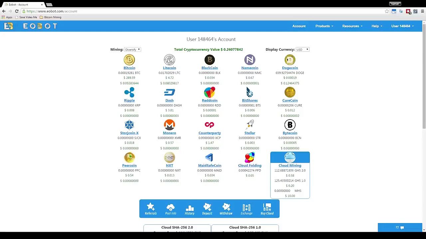Click the Cloud Mining cloud icon
Viewport: 426px width, 239px height.
tap(290, 157)
